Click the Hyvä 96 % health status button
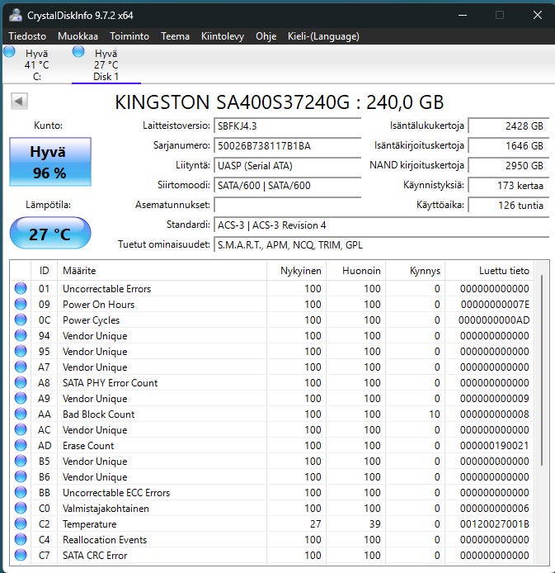The width and height of the screenshot is (555, 573). coord(50,162)
